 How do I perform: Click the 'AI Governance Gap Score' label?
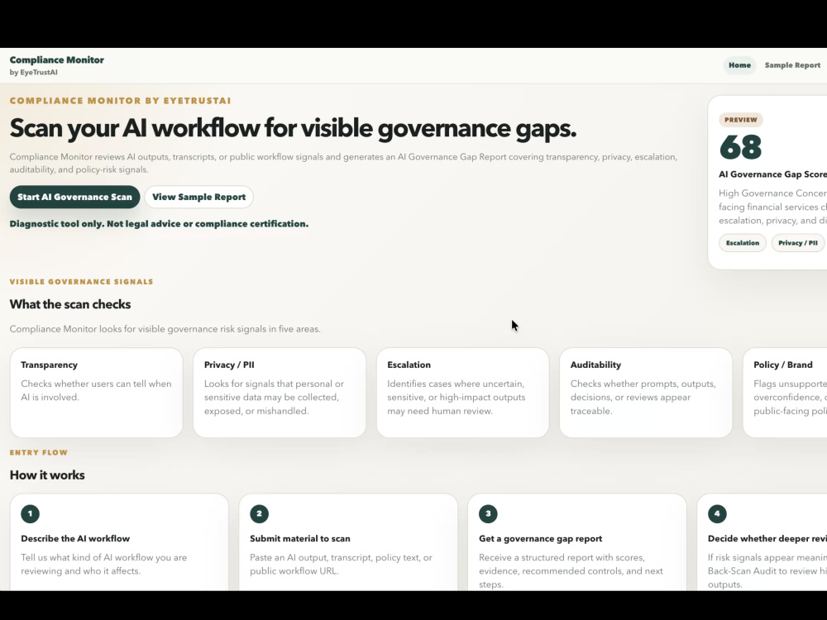(x=772, y=174)
